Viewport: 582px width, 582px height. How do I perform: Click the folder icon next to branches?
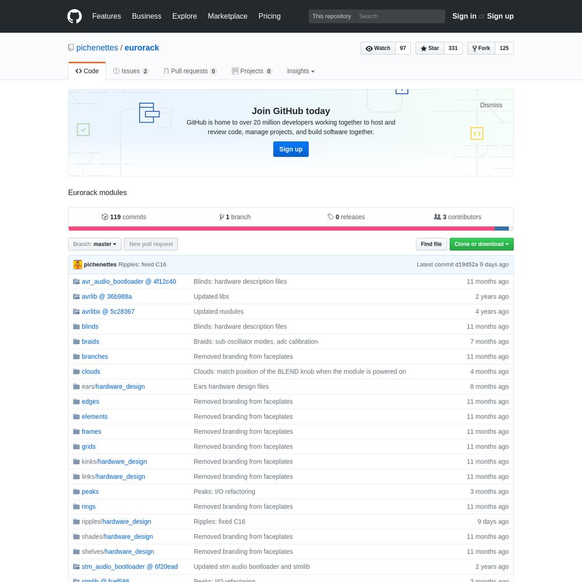pos(76,356)
